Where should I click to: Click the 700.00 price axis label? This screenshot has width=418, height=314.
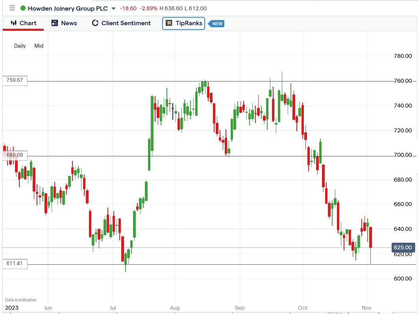[403, 155]
